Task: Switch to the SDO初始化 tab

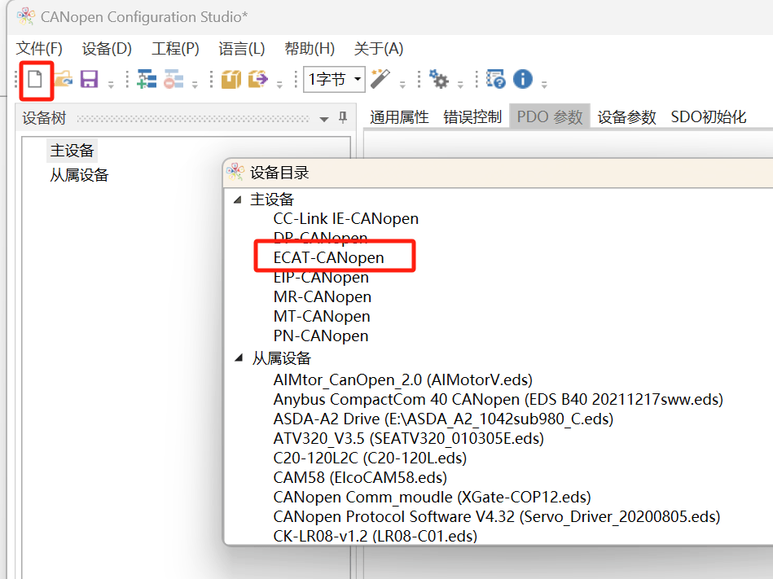Action: [x=709, y=116]
